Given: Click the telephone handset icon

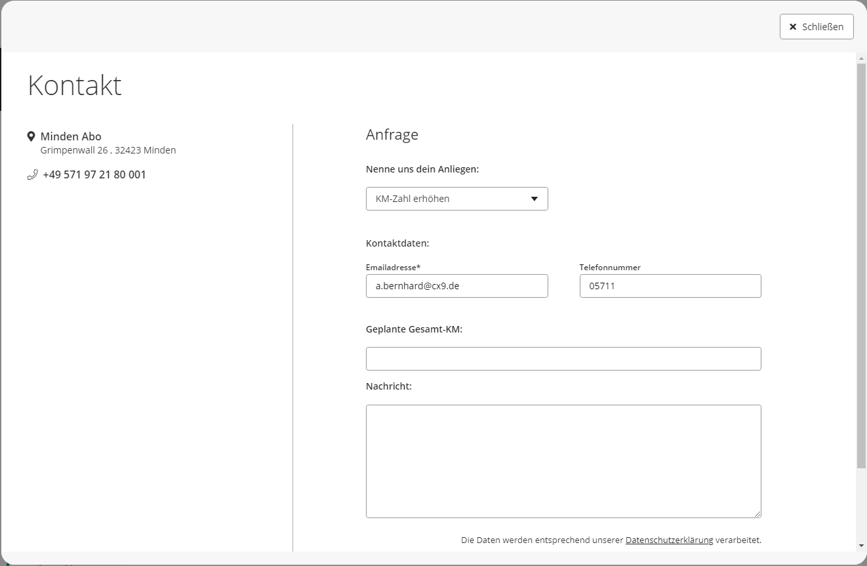Looking at the screenshot, I should pos(32,174).
